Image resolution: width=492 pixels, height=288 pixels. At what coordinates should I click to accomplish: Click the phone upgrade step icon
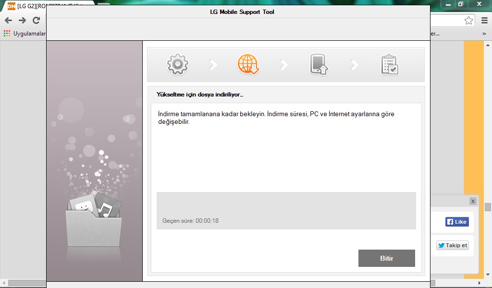pyautogui.click(x=319, y=64)
